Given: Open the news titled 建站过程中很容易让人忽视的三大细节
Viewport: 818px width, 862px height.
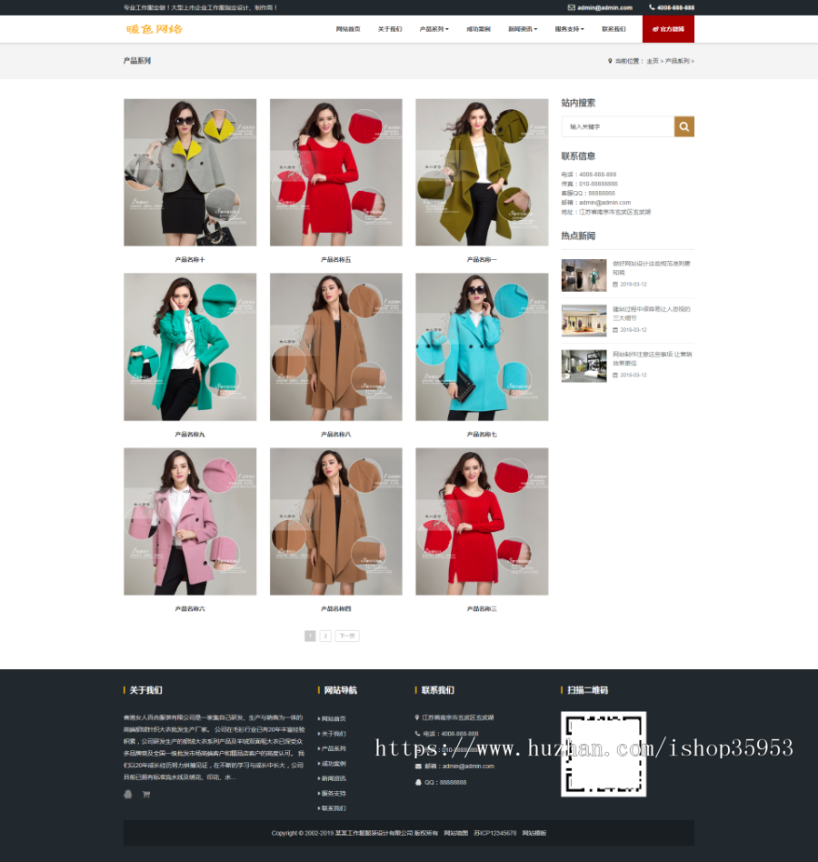Looking at the screenshot, I should point(652,314).
